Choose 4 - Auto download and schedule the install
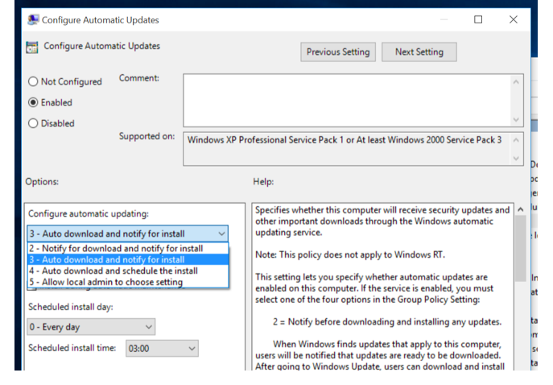The width and height of the screenshot is (553, 385). pyautogui.click(x=128, y=271)
